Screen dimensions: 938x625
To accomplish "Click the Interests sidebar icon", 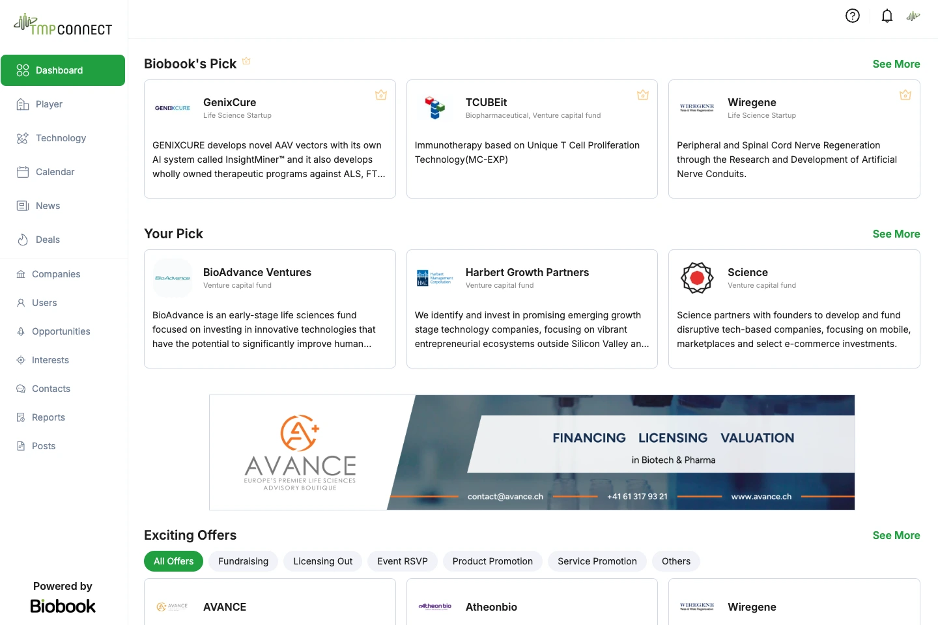I will tap(21, 360).
